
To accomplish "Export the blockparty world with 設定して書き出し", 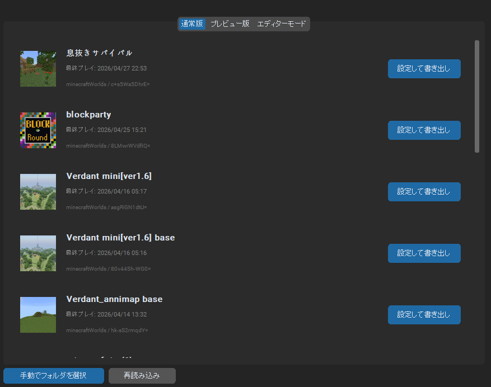I will pyautogui.click(x=424, y=130).
